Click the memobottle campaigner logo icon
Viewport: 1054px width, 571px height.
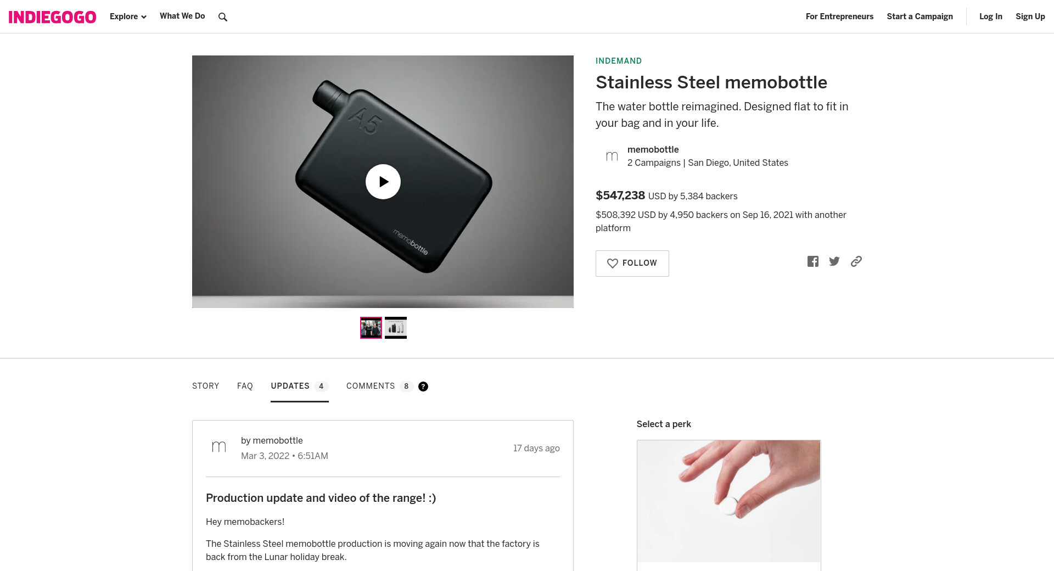point(612,156)
